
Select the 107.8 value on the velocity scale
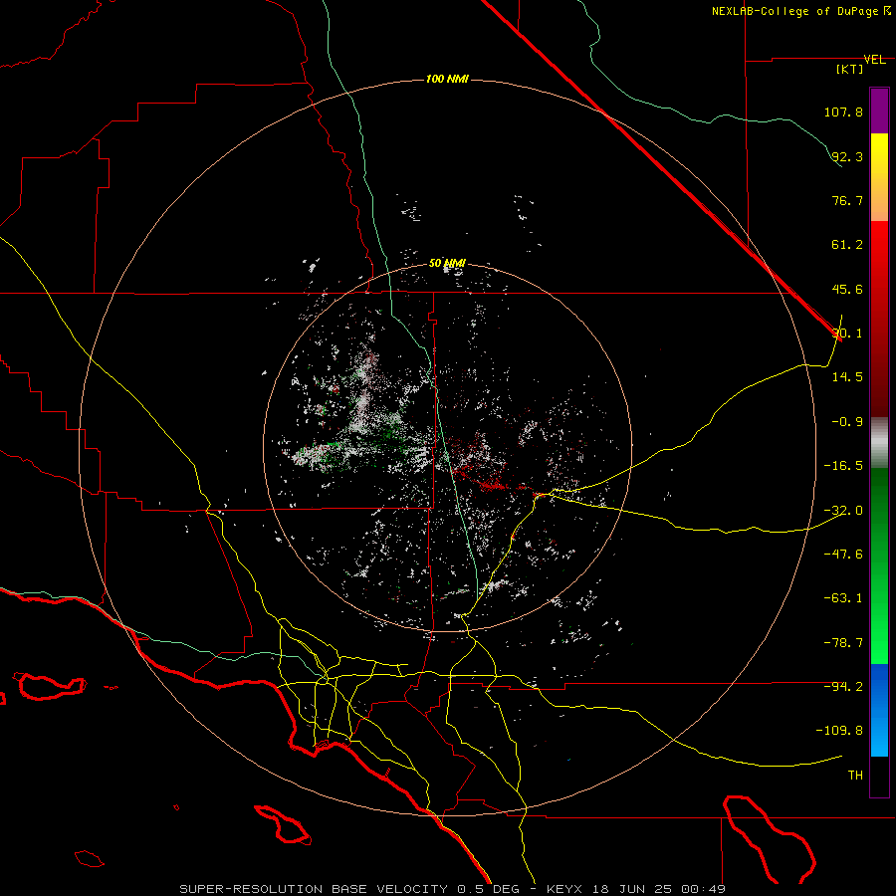pyautogui.click(x=843, y=112)
